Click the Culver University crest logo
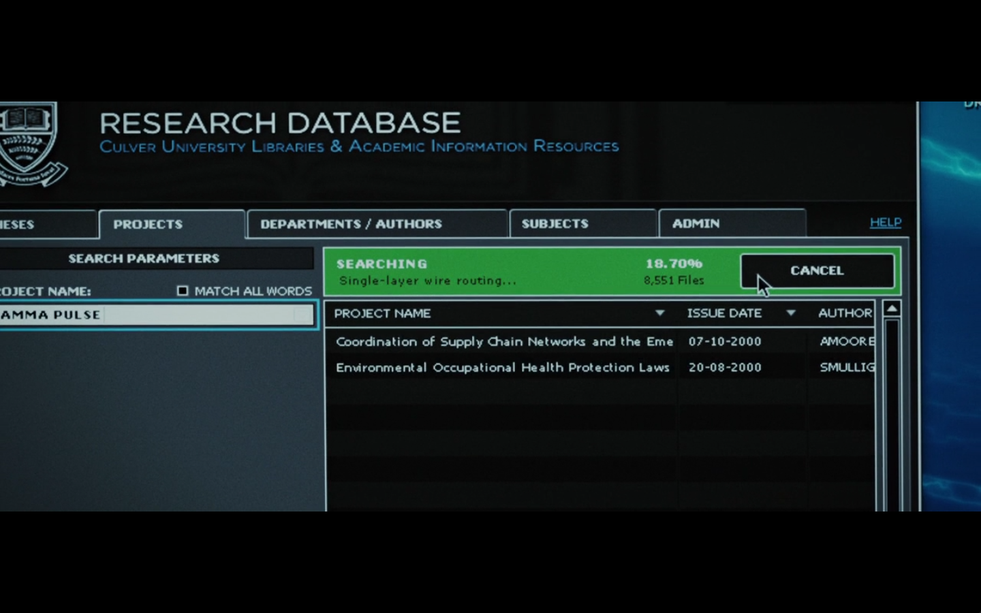The width and height of the screenshot is (981, 613). (x=29, y=143)
